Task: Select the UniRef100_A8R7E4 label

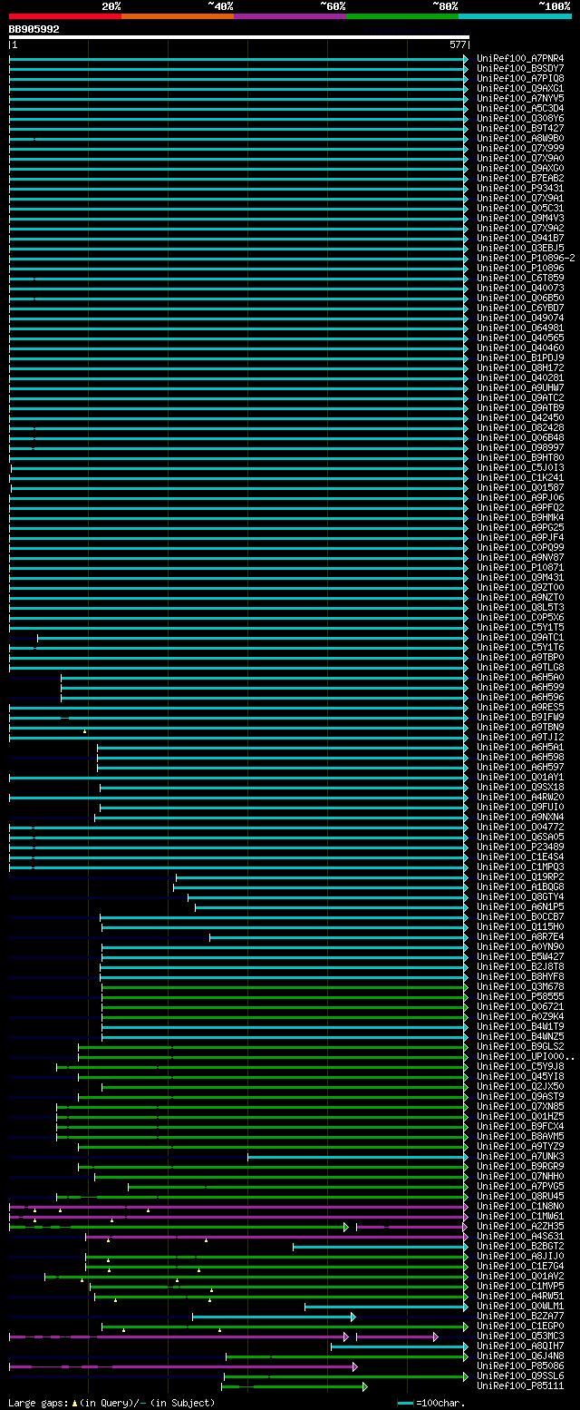Action: click(520, 937)
